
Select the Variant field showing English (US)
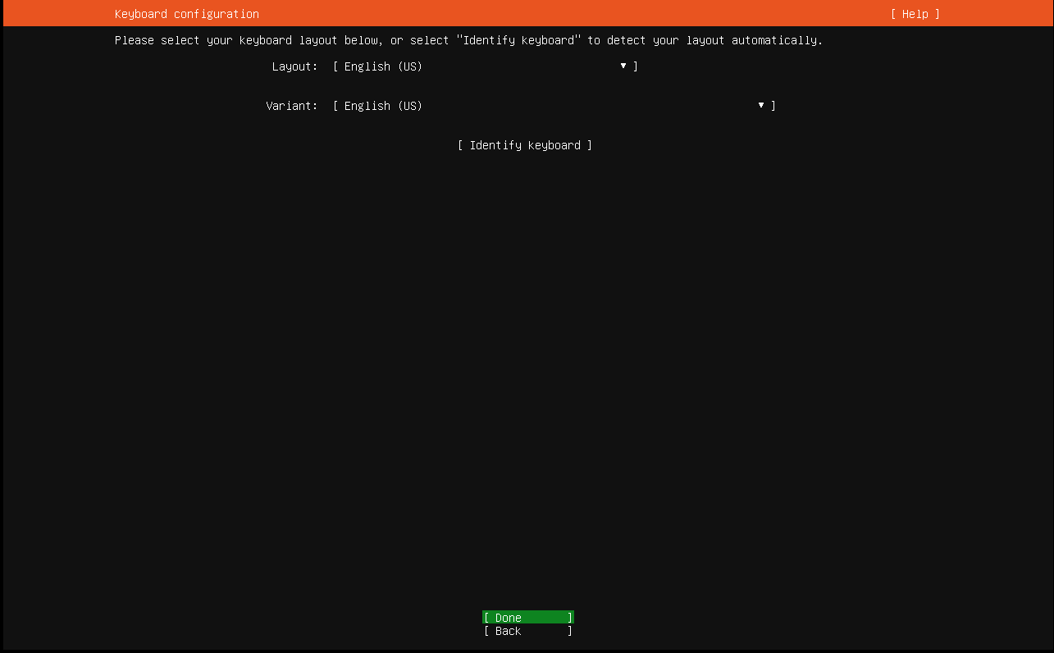pyautogui.click(x=383, y=106)
